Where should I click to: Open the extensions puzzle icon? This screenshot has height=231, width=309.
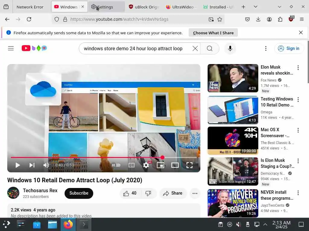pos(280,19)
